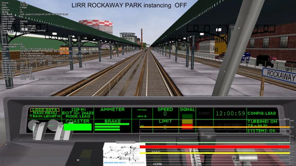Click the green COASTER bar indicator

pyautogui.click(x=78, y=127)
